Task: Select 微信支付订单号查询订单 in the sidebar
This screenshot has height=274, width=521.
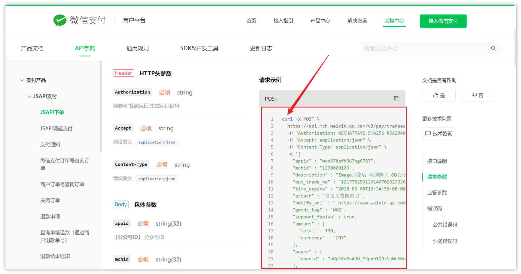Action: click(65, 164)
